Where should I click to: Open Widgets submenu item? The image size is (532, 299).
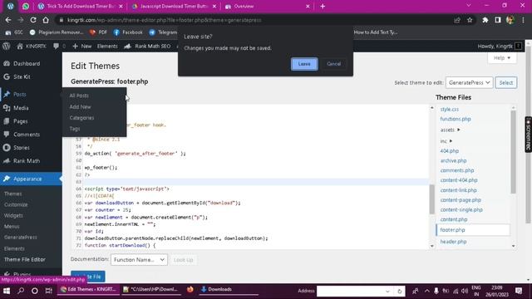(13, 216)
